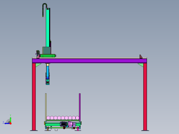This screenshot has width=179, height=134.
Task: Select the blue cylinder hanging below the beam
Action: [48, 71]
